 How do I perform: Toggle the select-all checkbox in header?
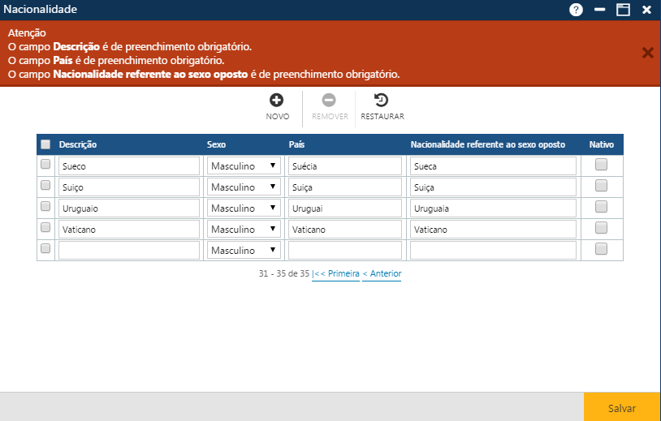(45, 144)
